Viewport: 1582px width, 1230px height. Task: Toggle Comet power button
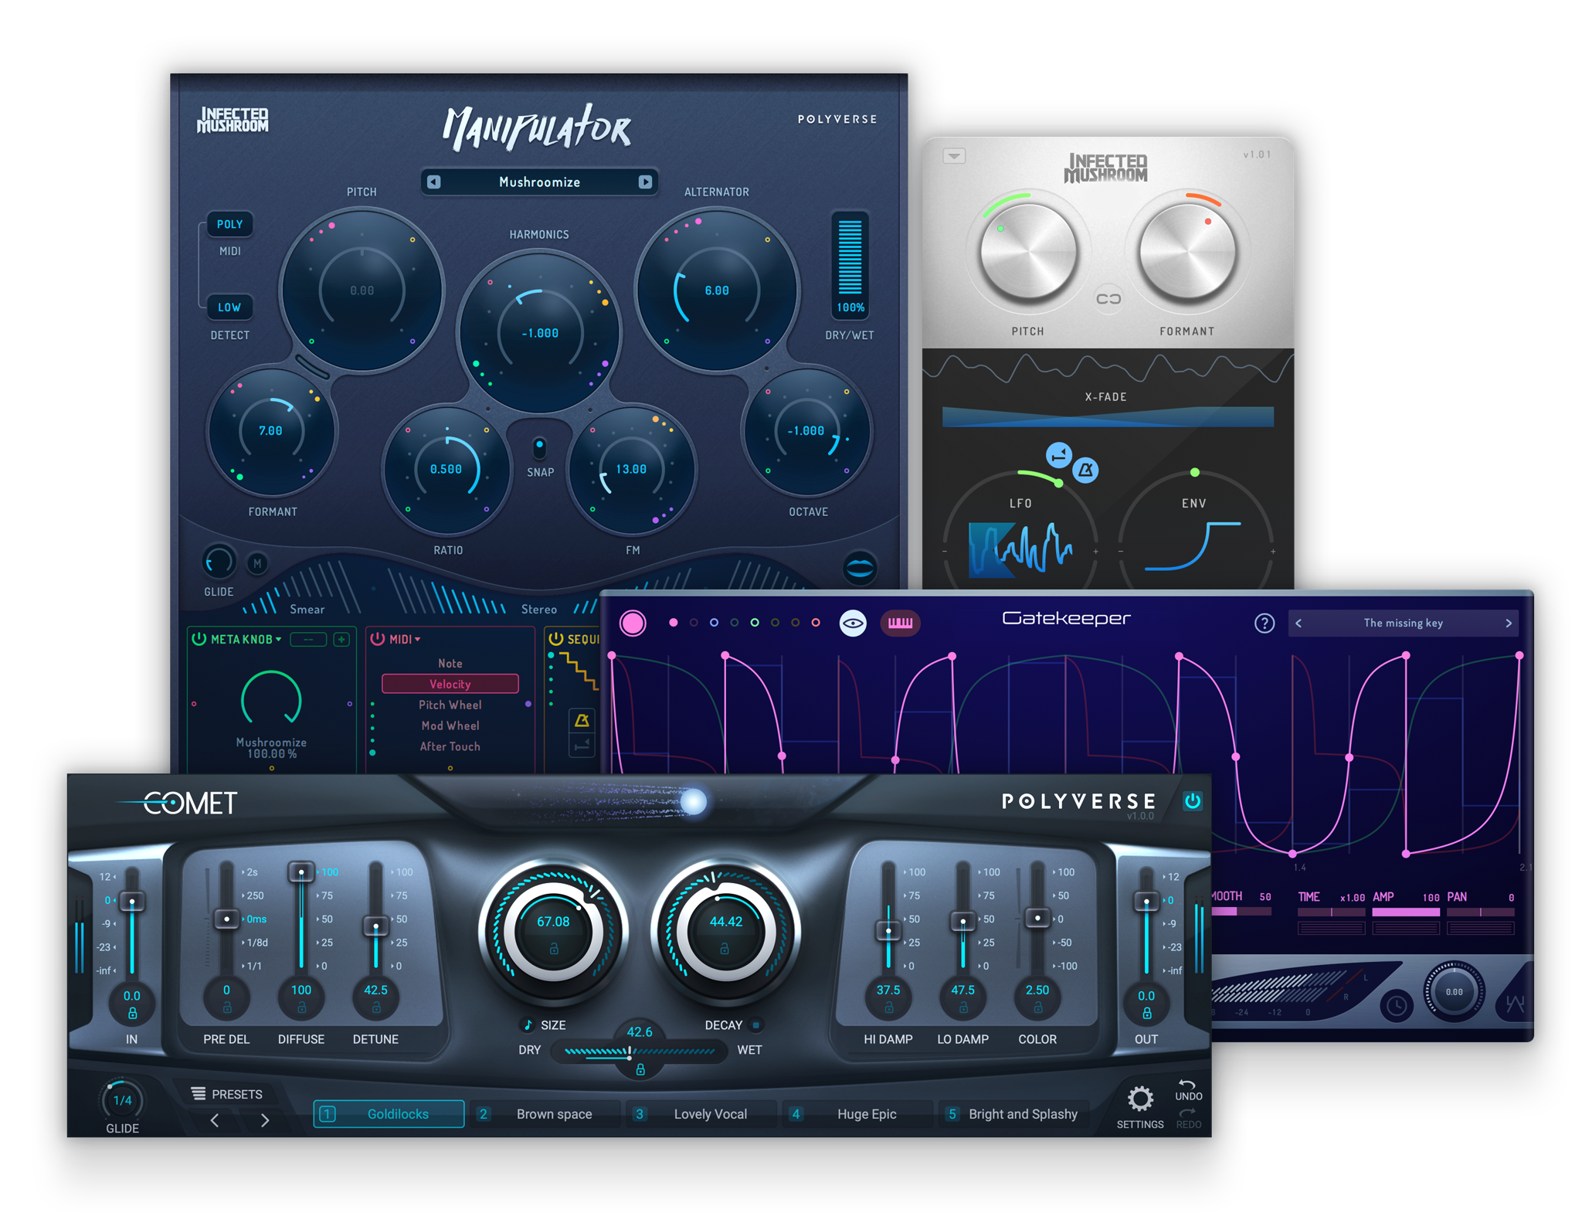pos(1193,800)
